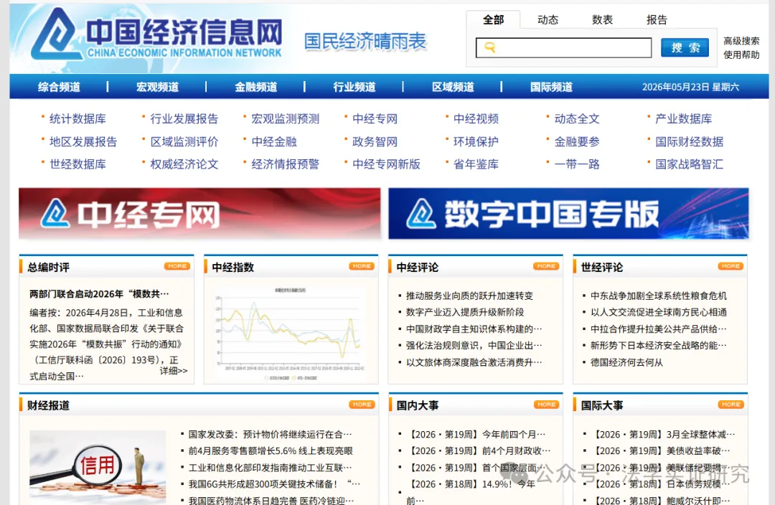Open MORE in 财经报道 panel
The width and height of the screenshot is (775, 505).
(362, 405)
